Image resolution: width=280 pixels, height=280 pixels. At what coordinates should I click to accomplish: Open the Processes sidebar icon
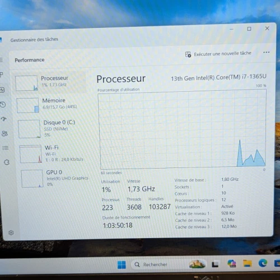[2, 75]
